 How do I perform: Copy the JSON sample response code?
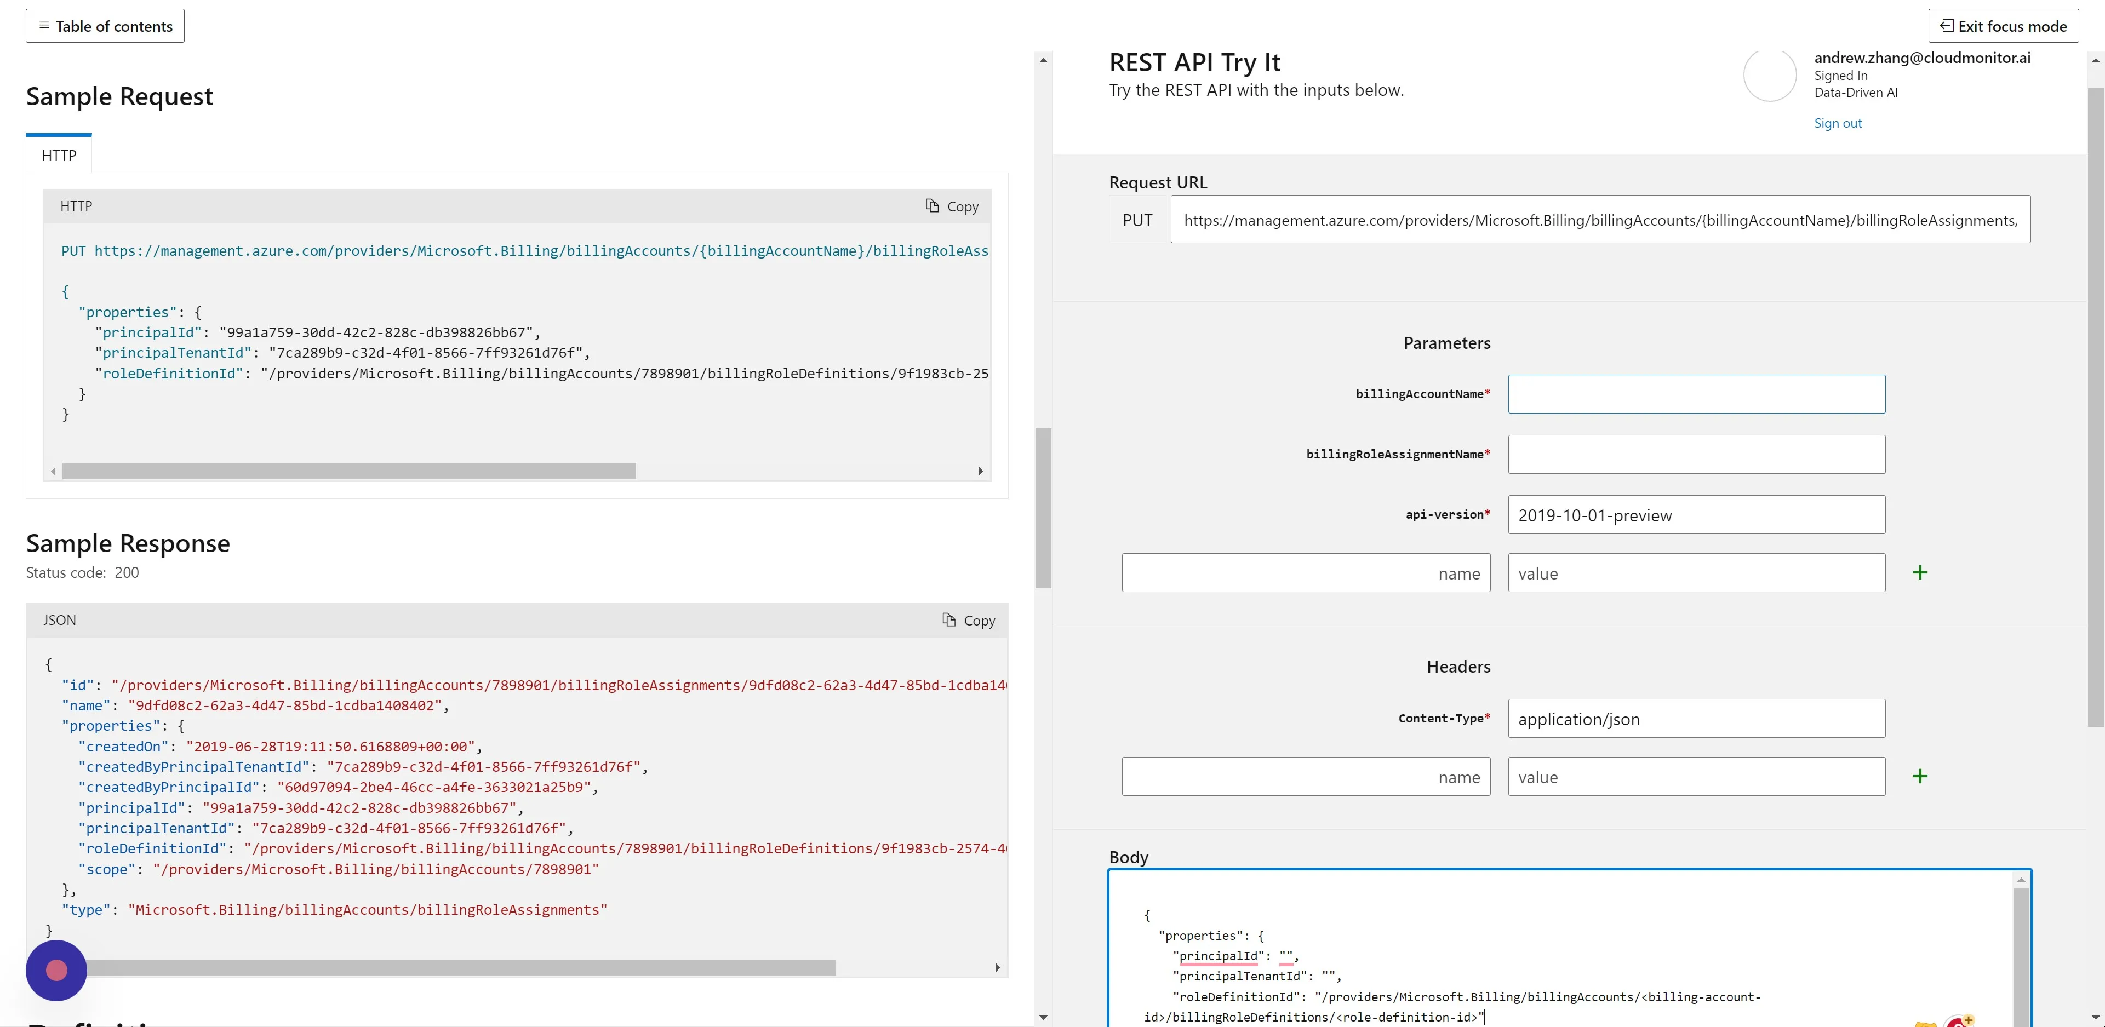969,621
